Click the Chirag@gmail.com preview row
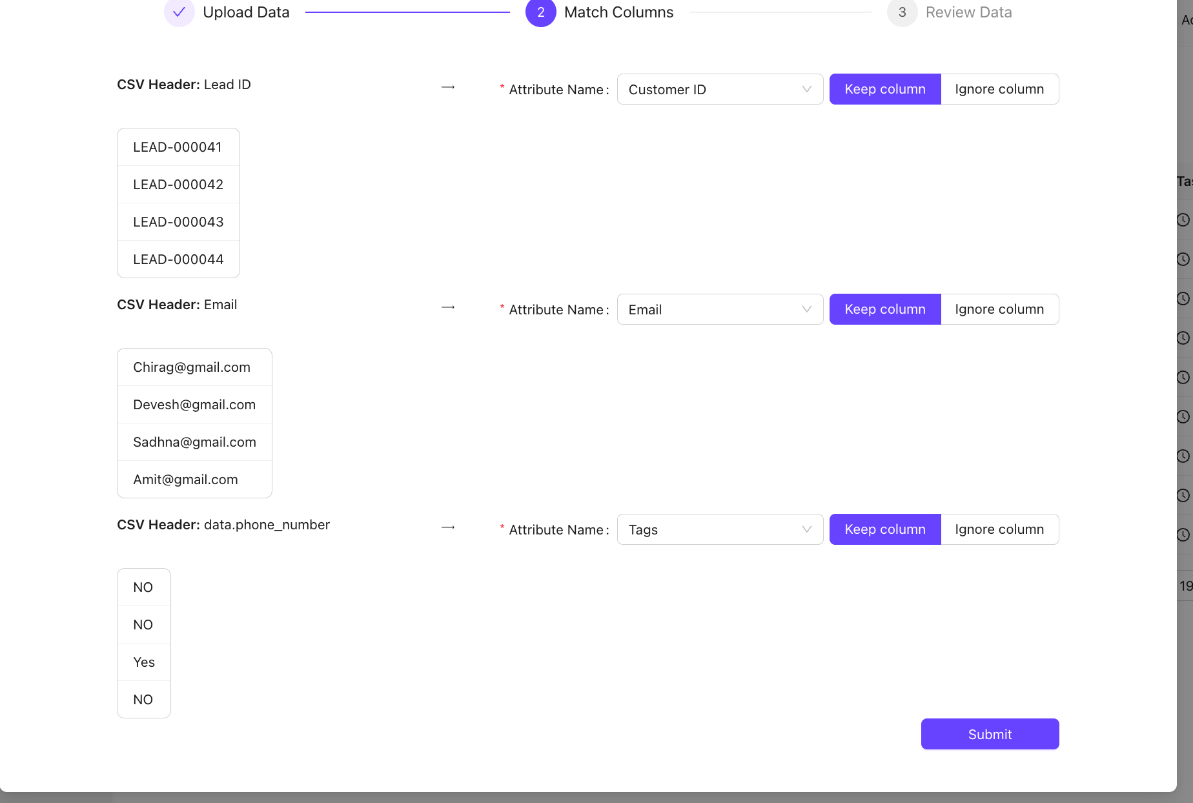 (x=192, y=367)
